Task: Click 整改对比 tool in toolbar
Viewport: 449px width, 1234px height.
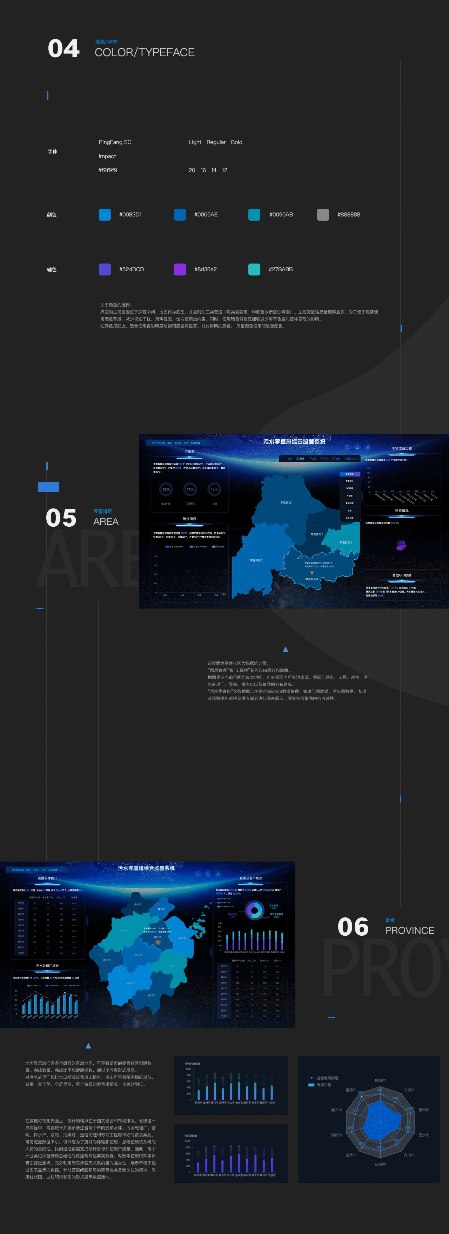Action: (x=350, y=459)
